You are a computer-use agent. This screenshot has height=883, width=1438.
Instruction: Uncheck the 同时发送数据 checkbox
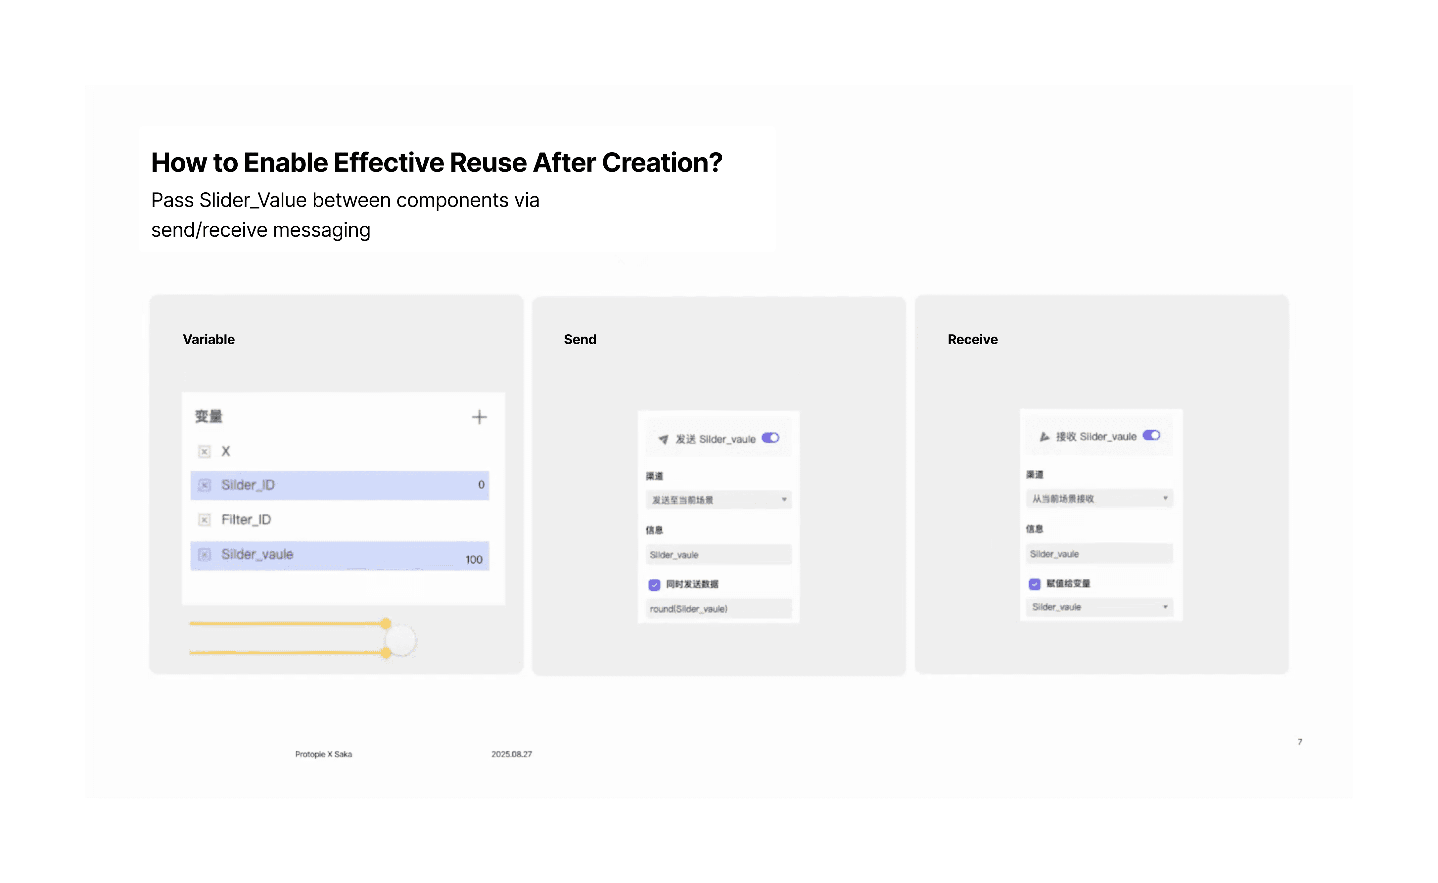pyautogui.click(x=655, y=584)
